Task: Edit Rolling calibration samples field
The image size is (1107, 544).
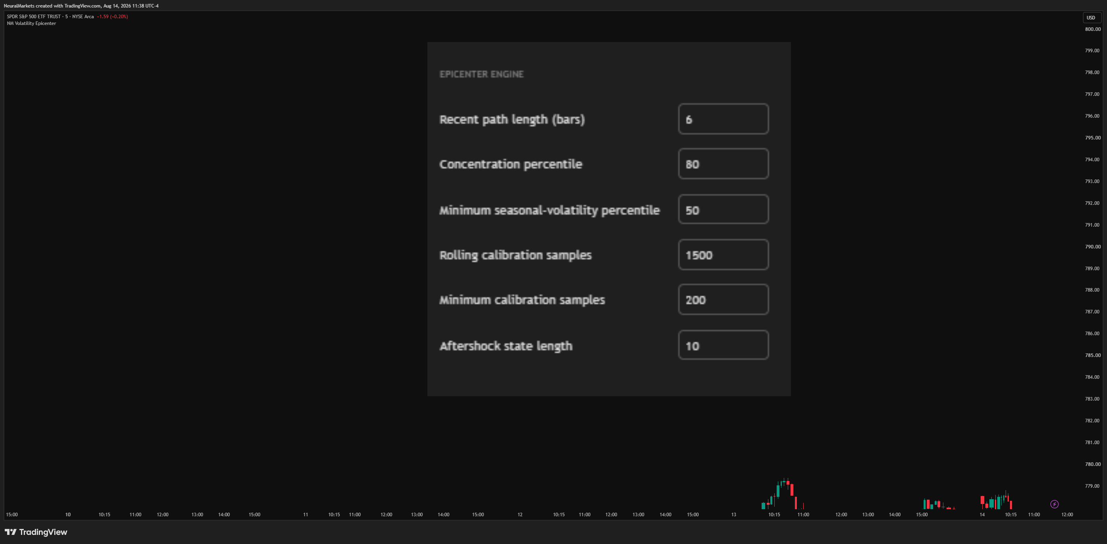Action: coord(723,255)
